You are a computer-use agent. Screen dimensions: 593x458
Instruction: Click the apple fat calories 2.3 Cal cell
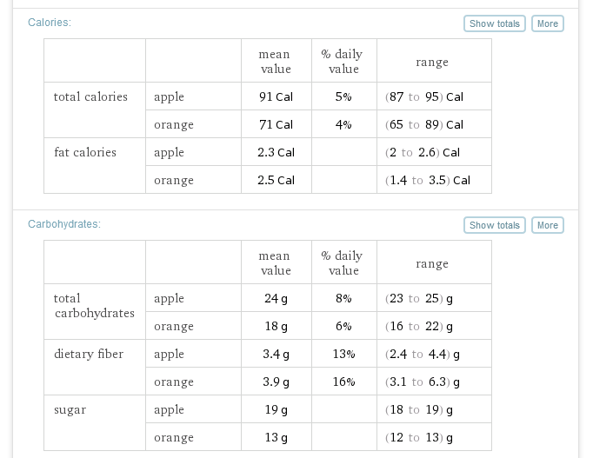point(277,152)
